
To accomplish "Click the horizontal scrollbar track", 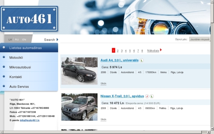I will 102,132.
